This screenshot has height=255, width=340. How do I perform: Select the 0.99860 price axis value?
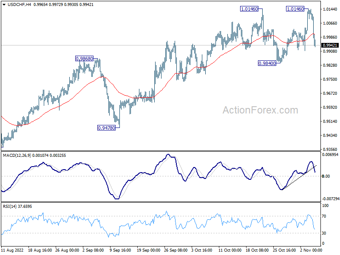click(x=330, y=37)
